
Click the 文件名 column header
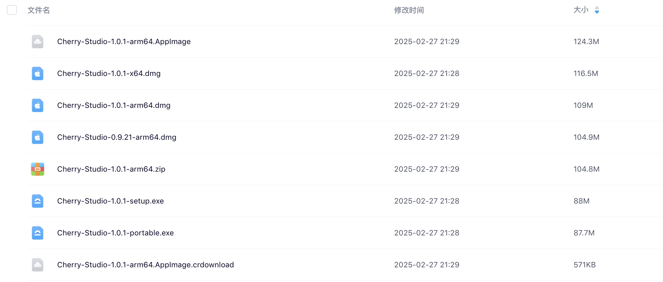point(38,10)
